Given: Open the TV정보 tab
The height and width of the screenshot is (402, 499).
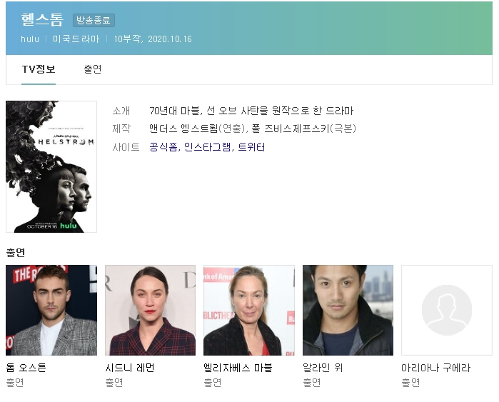Looking at the screenshot, I should (39, 69).
